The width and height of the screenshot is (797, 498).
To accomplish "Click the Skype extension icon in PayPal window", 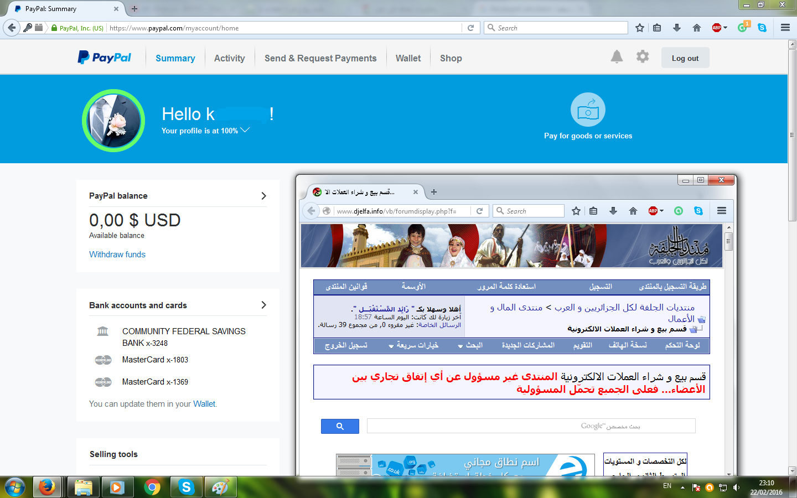I will pos(762,28).
